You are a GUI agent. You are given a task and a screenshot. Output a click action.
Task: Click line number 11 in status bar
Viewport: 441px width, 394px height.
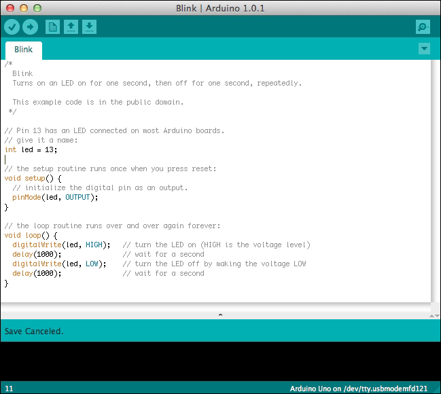(x=9, y=389)
